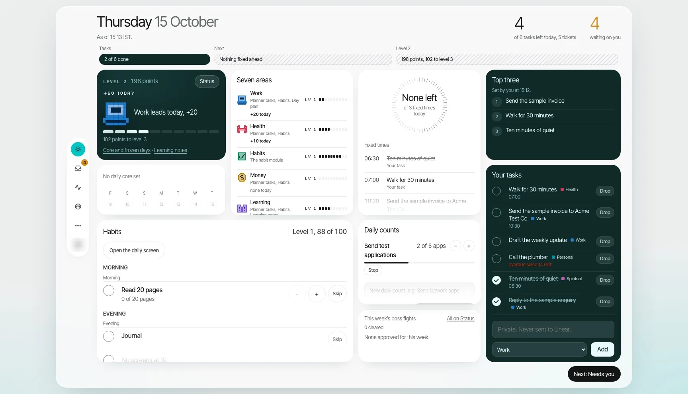This screenshot has height=394, width=688.
Task: Focus the Private. Never sent to Linear field
Action: [x=553, y=330]
